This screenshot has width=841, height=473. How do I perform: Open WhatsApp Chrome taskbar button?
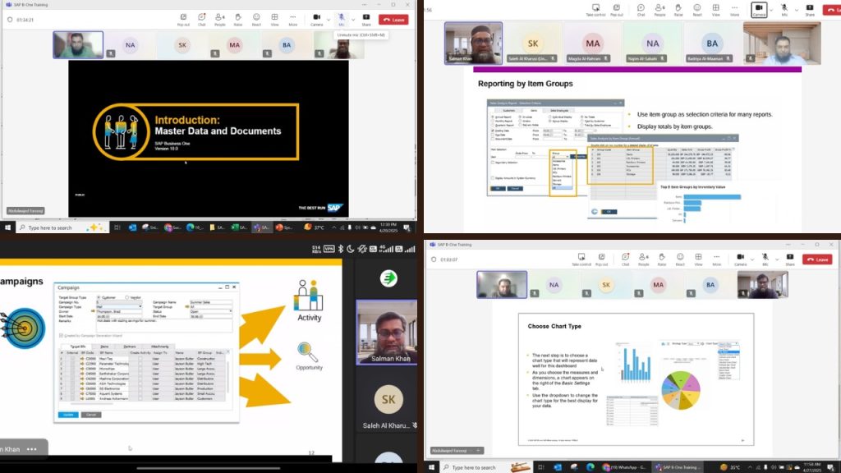624,467
